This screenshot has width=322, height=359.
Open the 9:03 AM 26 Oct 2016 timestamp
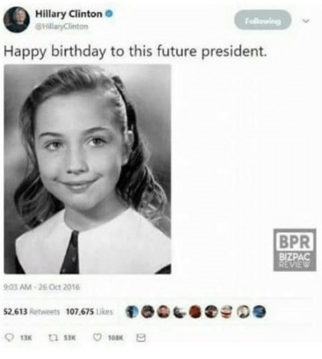click(42, 287)
